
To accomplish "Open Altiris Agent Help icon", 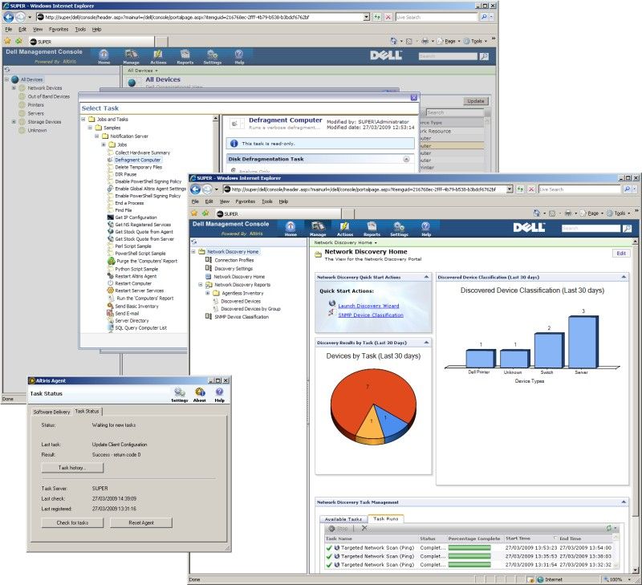I will [x=219, y=395].
